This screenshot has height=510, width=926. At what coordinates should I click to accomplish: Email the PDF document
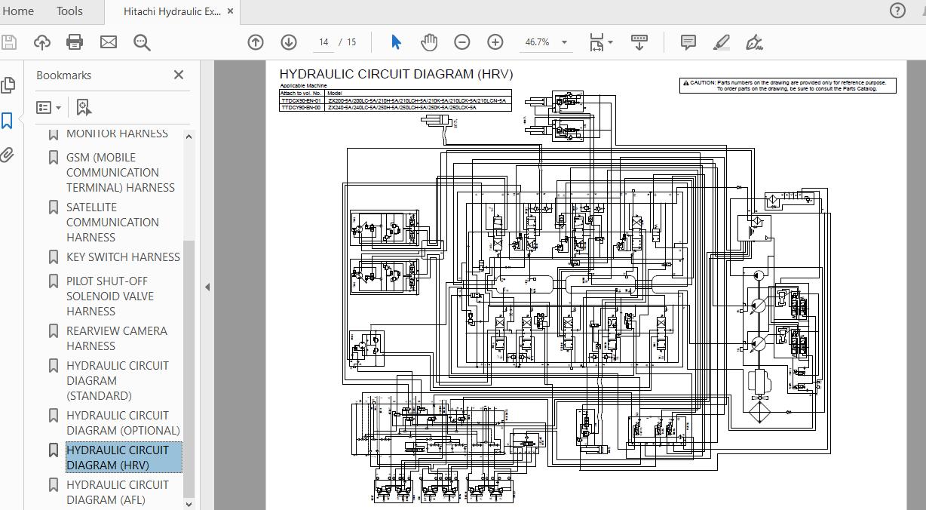109,42
